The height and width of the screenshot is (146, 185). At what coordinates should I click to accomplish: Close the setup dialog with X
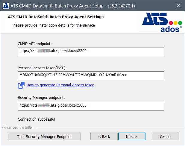click(x=178, y=5)
